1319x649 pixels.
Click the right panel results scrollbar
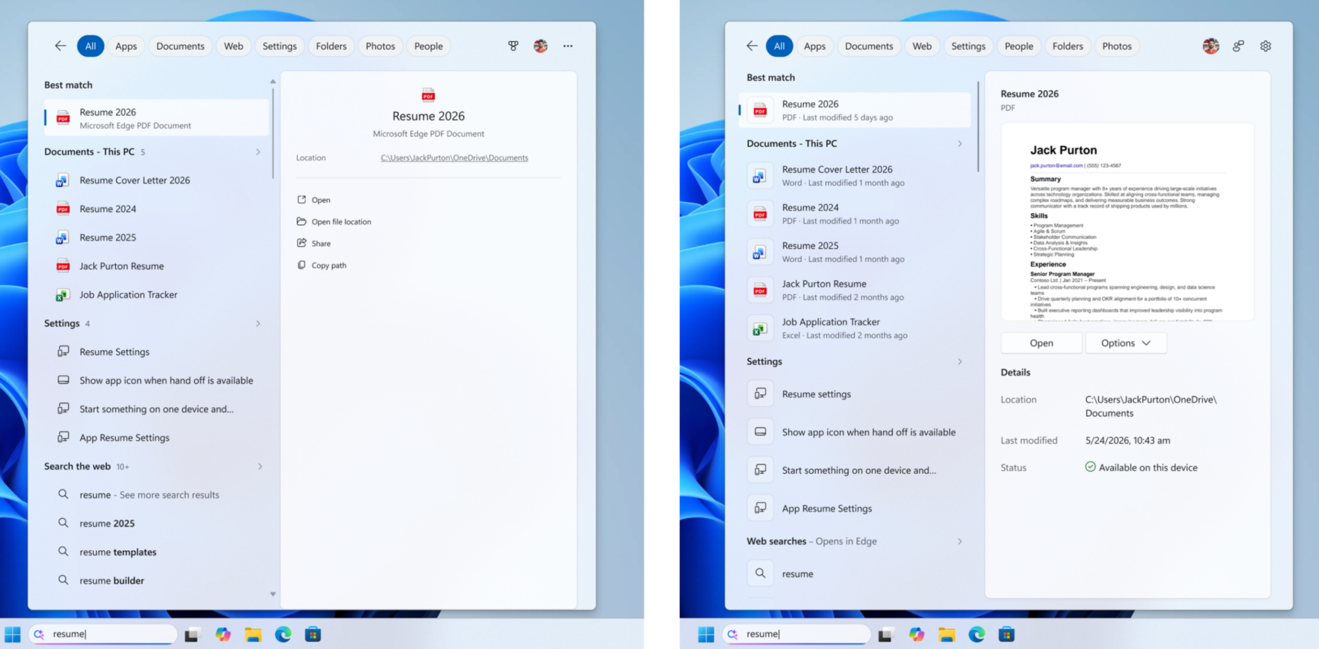(978, 127)
